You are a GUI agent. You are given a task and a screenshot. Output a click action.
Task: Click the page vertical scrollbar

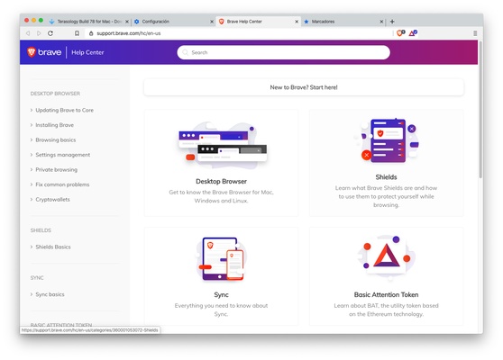[480, 109]
